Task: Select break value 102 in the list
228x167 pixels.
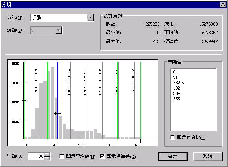Action: (176, 88)
